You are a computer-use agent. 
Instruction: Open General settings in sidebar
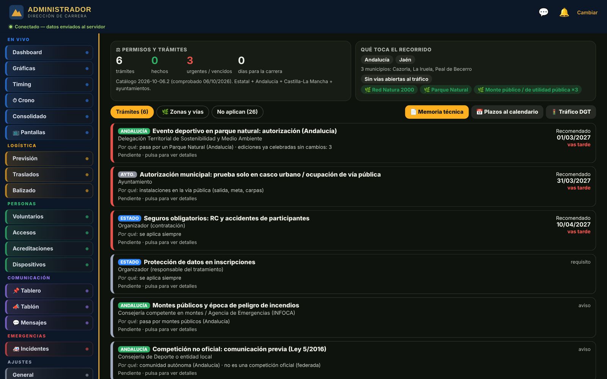click(x=49, y=374)
